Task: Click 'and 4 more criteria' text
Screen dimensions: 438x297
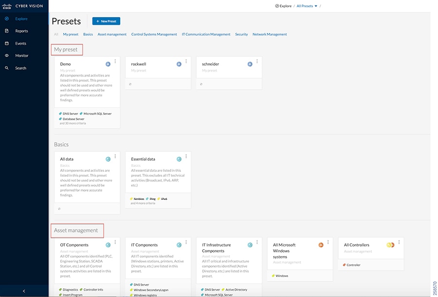Action: (x=143, y=203)
